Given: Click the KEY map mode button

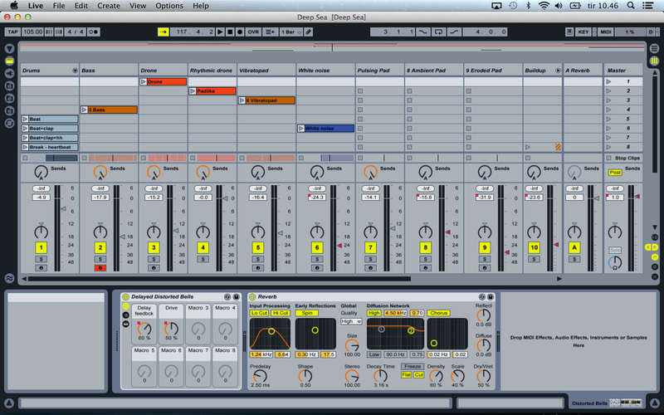Looking at the screenshot, I should (x=583, y=32).
